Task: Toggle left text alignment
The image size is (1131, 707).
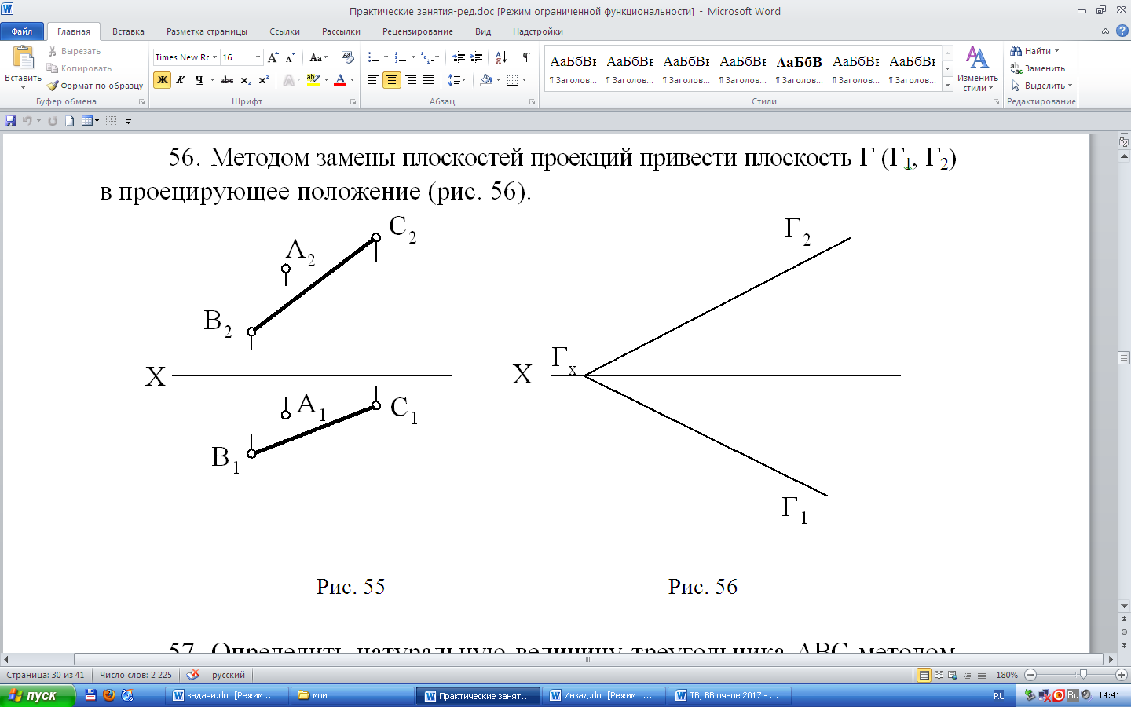Action: pyautogui.click(x=374, y=80)
